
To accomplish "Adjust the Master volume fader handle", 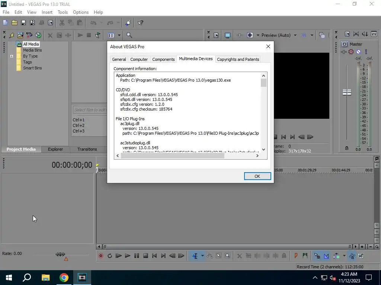I will point(347,92).
